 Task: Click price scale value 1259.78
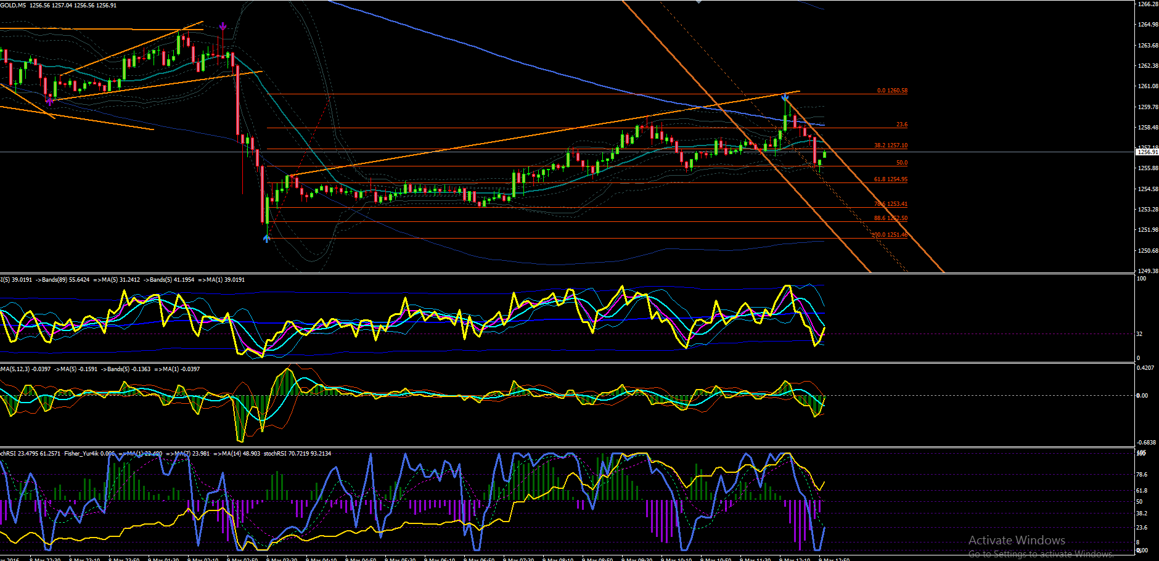[1148, 107]
